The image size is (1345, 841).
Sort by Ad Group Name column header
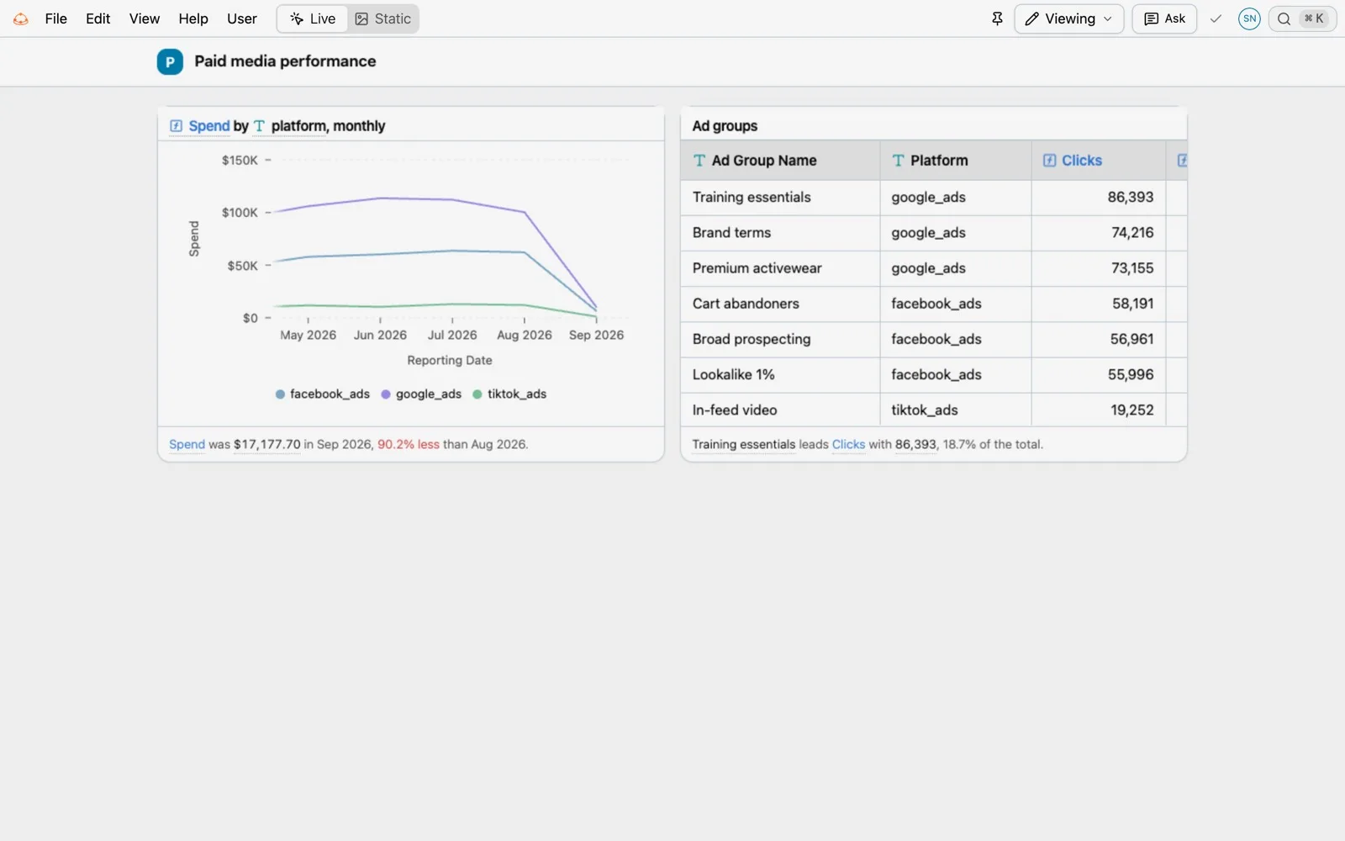coord(780,161)
